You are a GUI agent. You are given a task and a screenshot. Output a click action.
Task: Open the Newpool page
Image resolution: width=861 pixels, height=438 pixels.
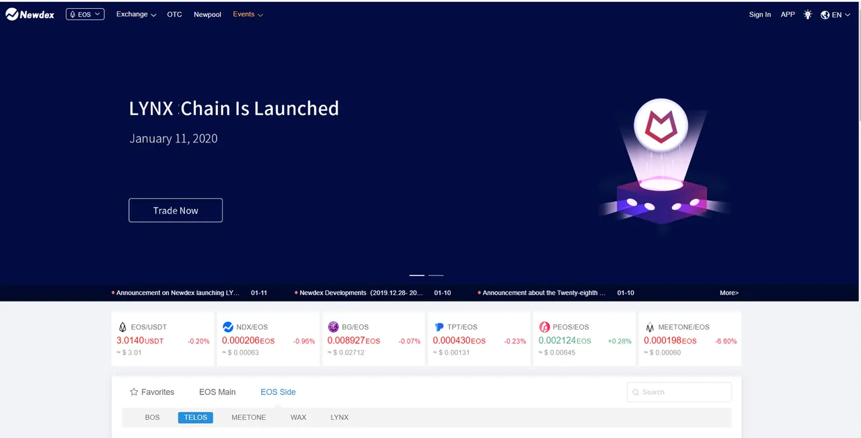207,14
